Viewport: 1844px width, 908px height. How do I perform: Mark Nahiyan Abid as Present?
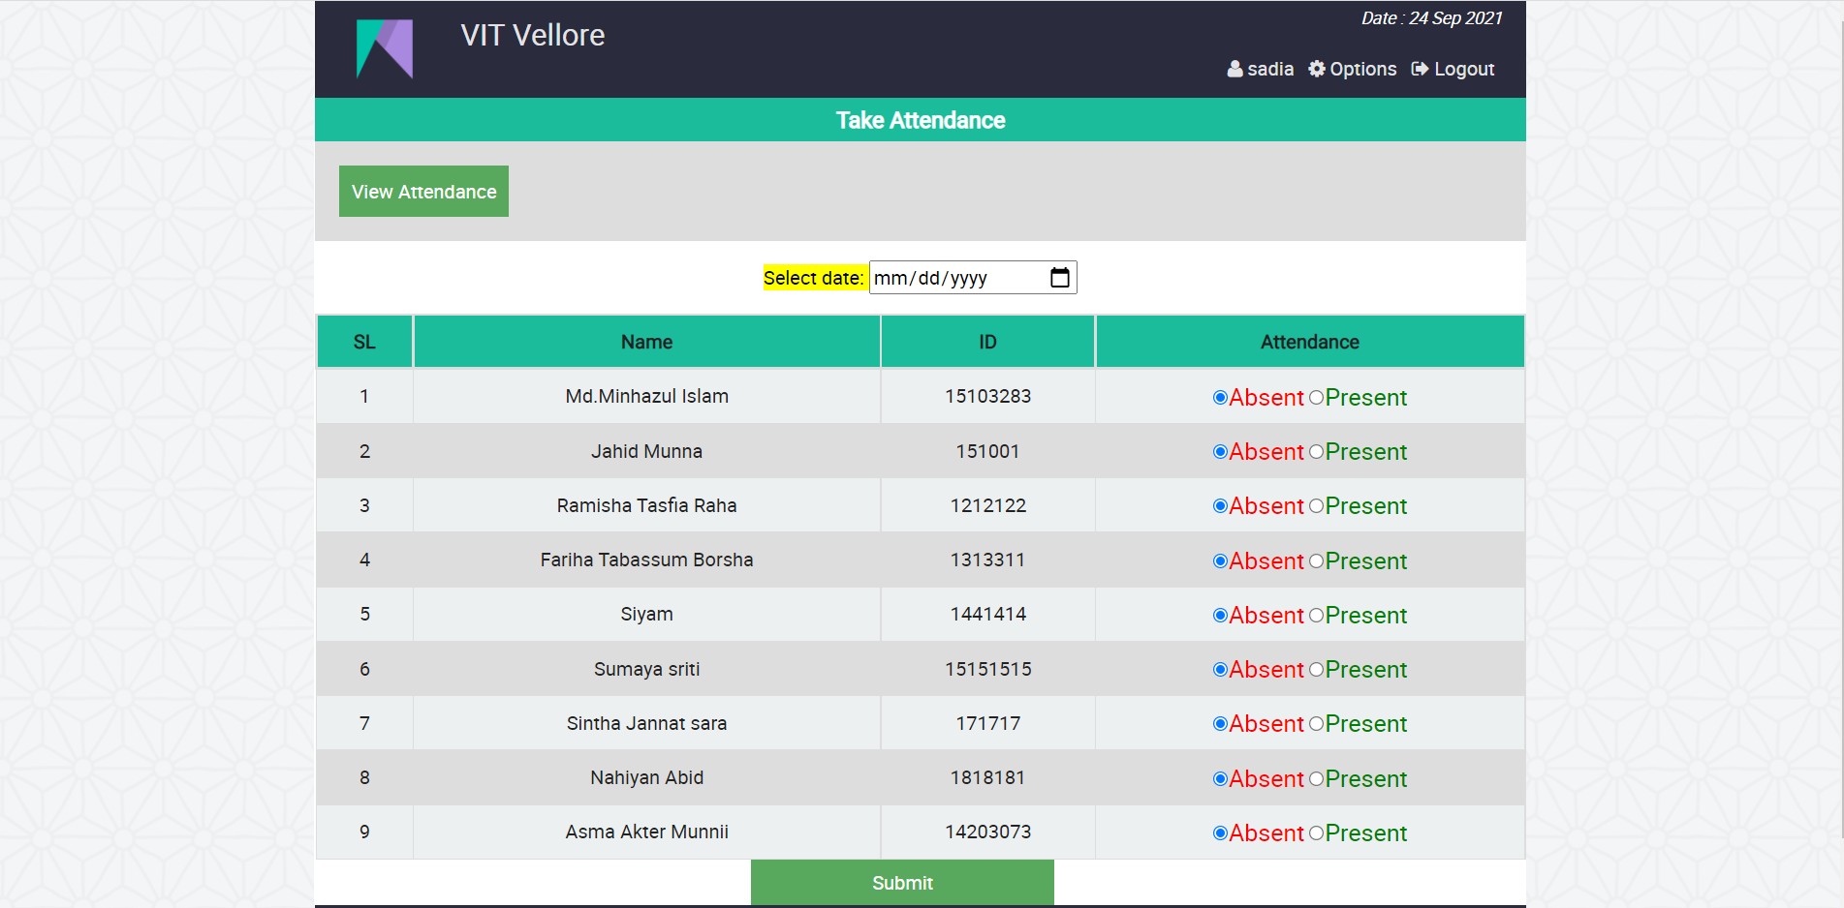click(1316, 779)
